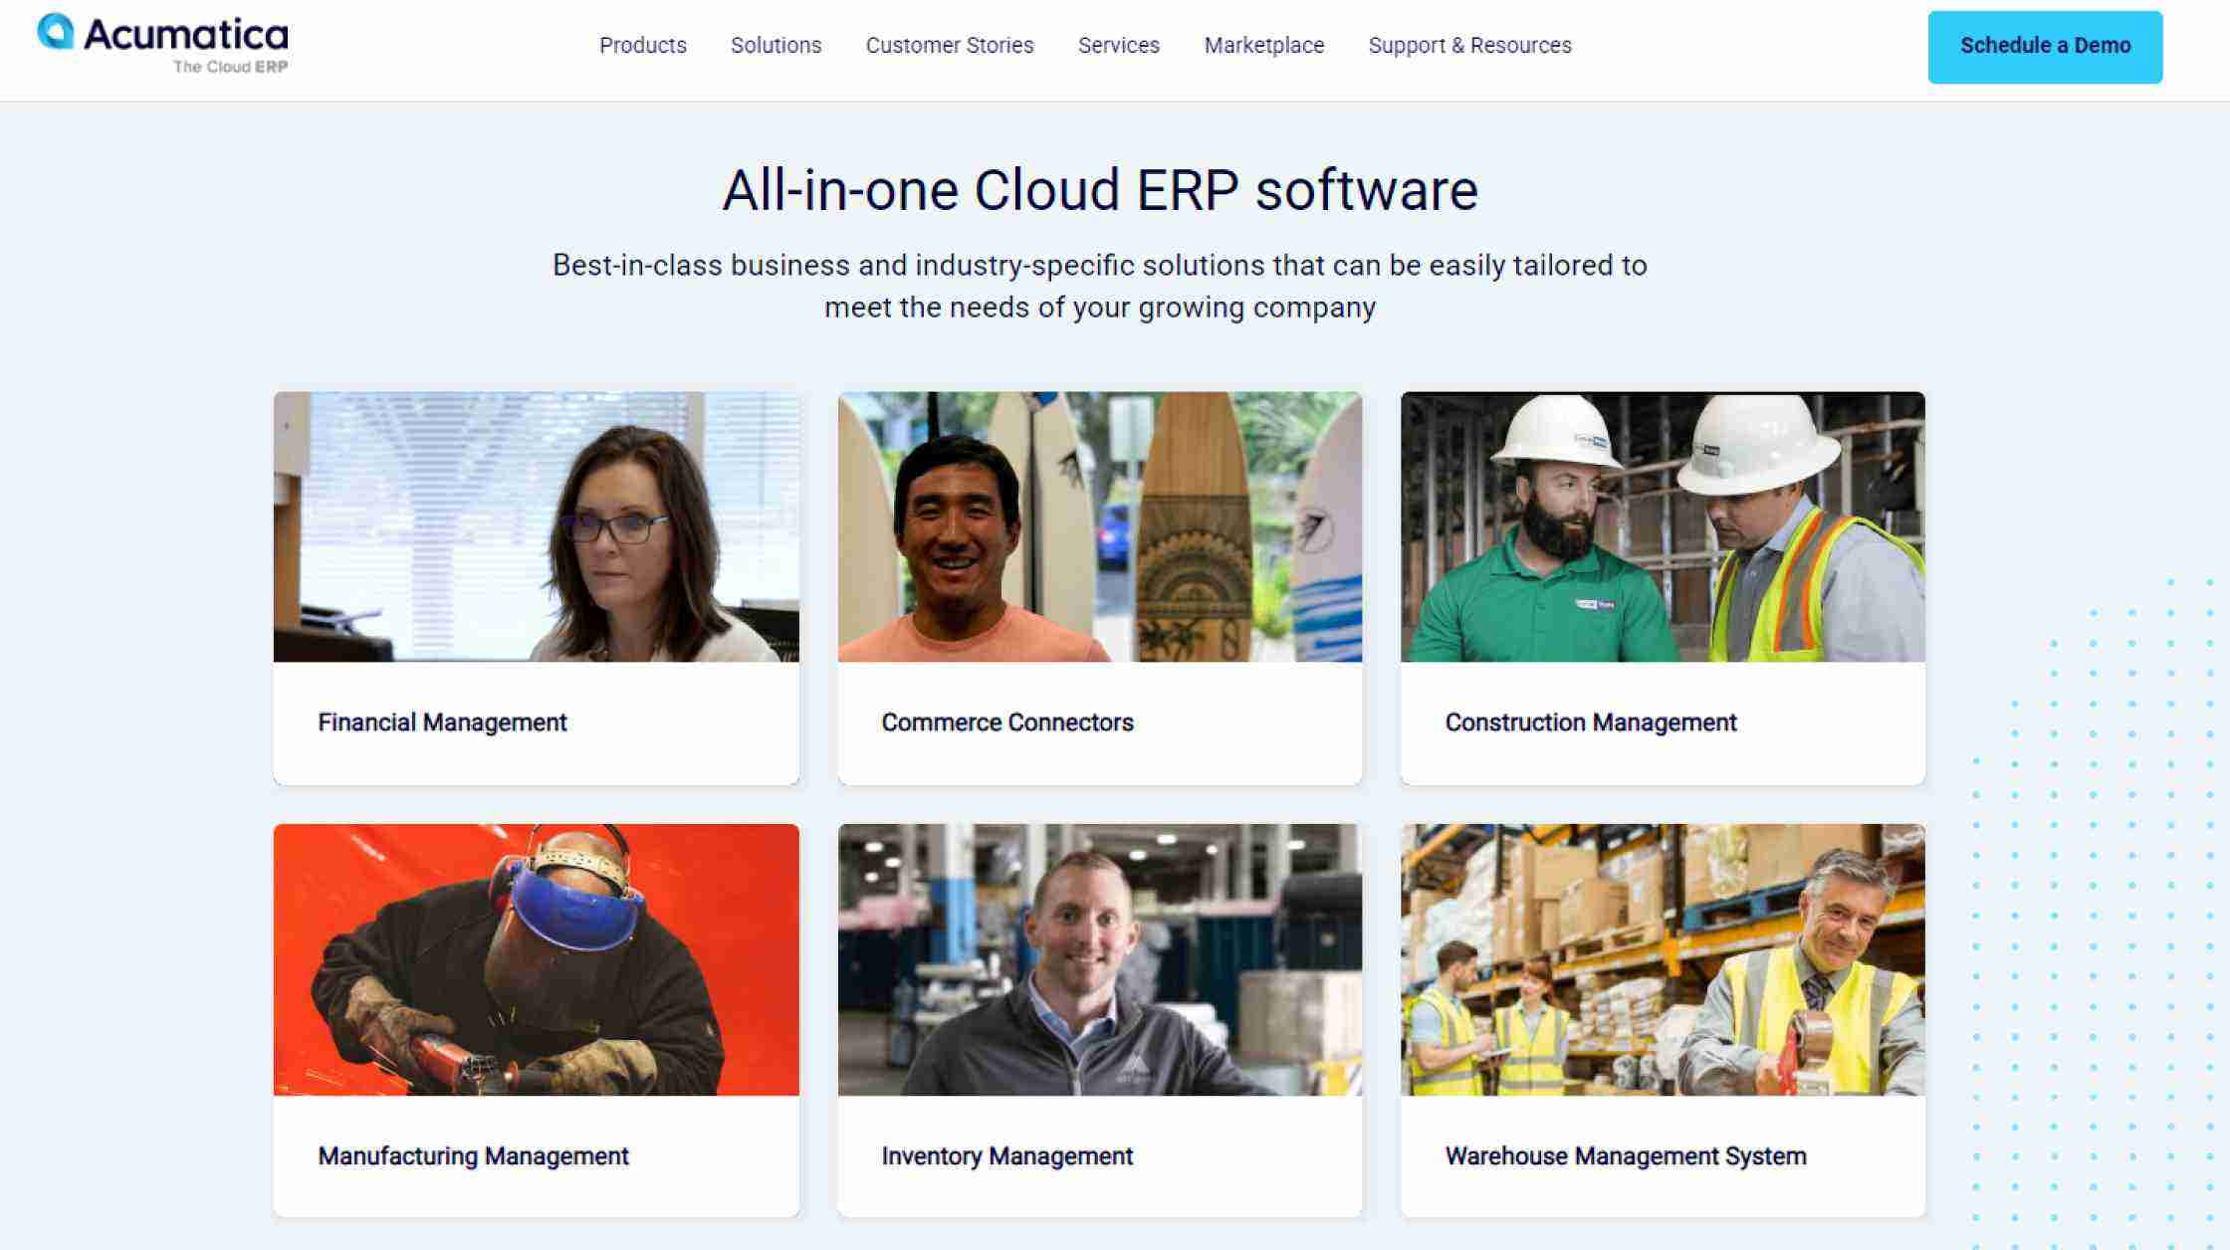Open Support & Resources menu
The width and height of the screenshot is (2230, 1250).
1469,46
